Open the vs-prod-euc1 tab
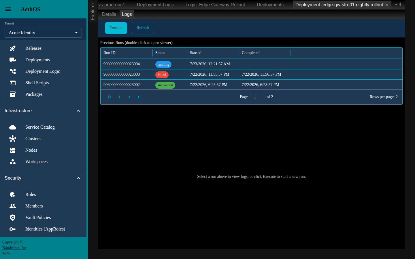 coord(112,5)
